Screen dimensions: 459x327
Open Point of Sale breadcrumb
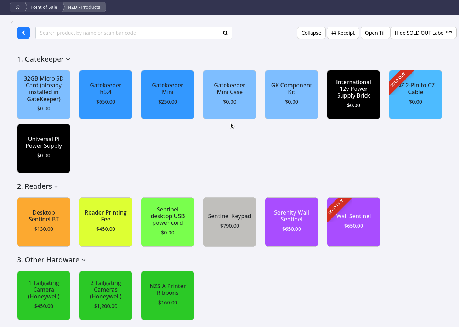point(44,7)
